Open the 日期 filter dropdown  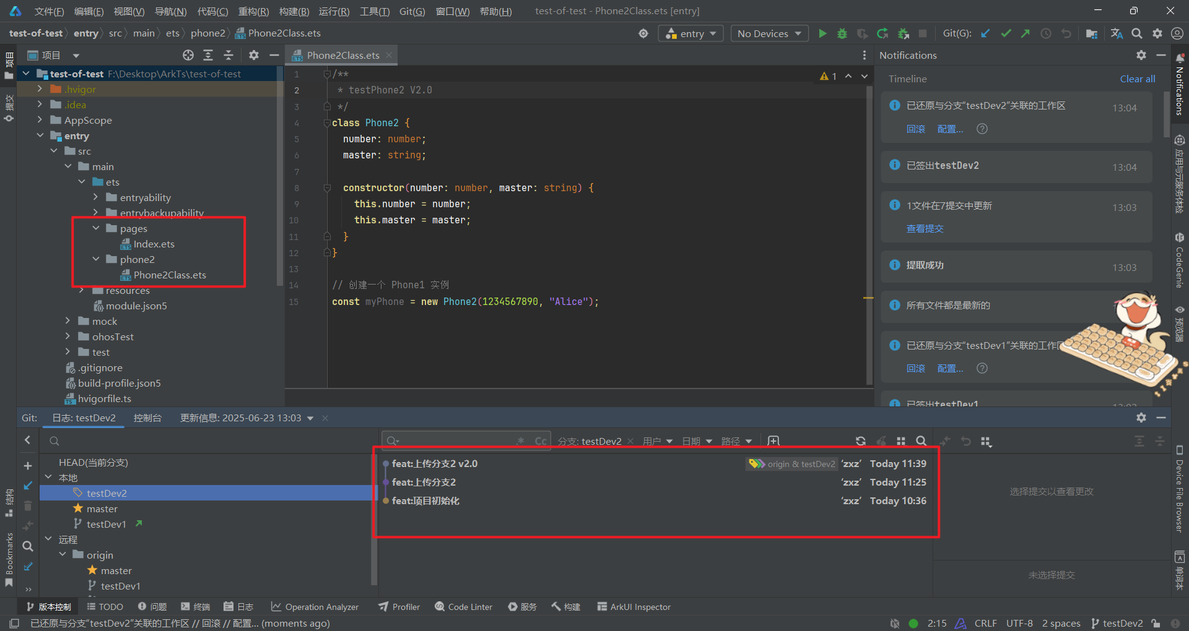point(697,441)
